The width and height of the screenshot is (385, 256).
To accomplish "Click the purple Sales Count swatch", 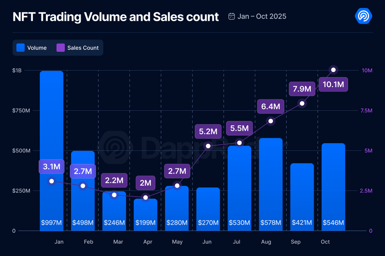I will 61,48.
